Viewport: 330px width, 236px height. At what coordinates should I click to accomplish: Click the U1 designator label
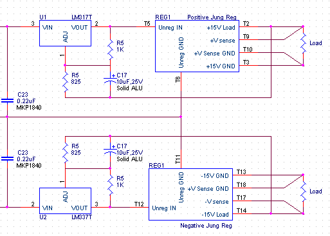[43, 17]
